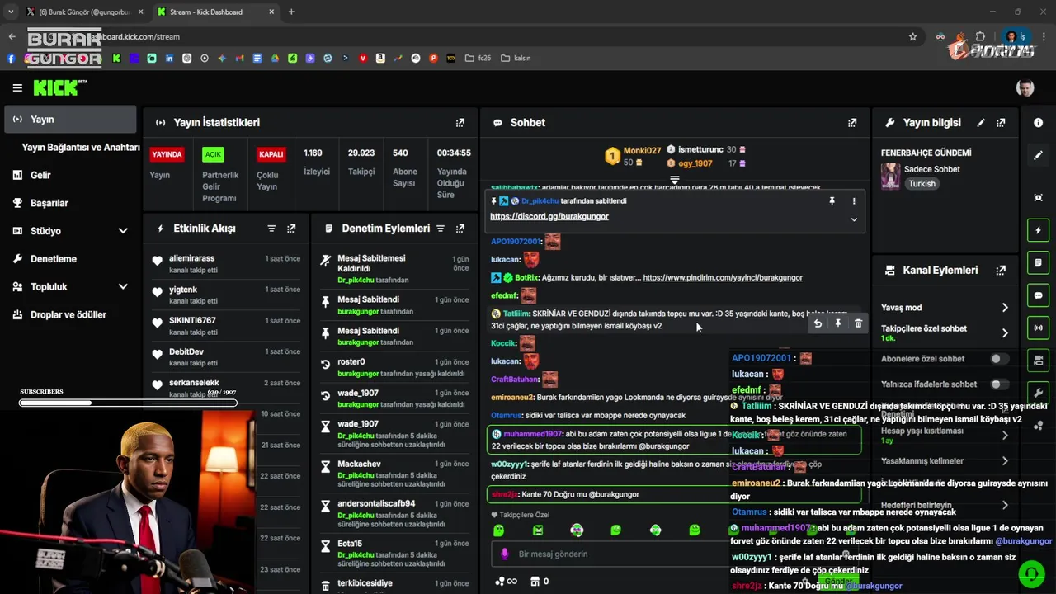This screenshot has width=1056, height=594.
Task: Pop out the Sohbet chat panel
Action: click(x=852, y=123)
